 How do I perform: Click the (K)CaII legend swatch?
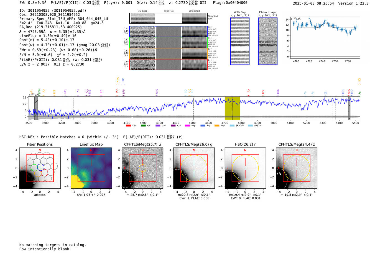(232, 125)
